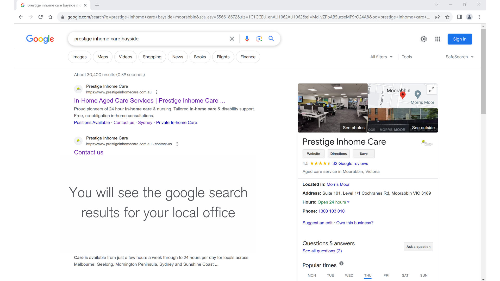Save the Prestige Inhome Care listing
The height and width of the screenshot is (281, 500).
(x=364, y=154)
